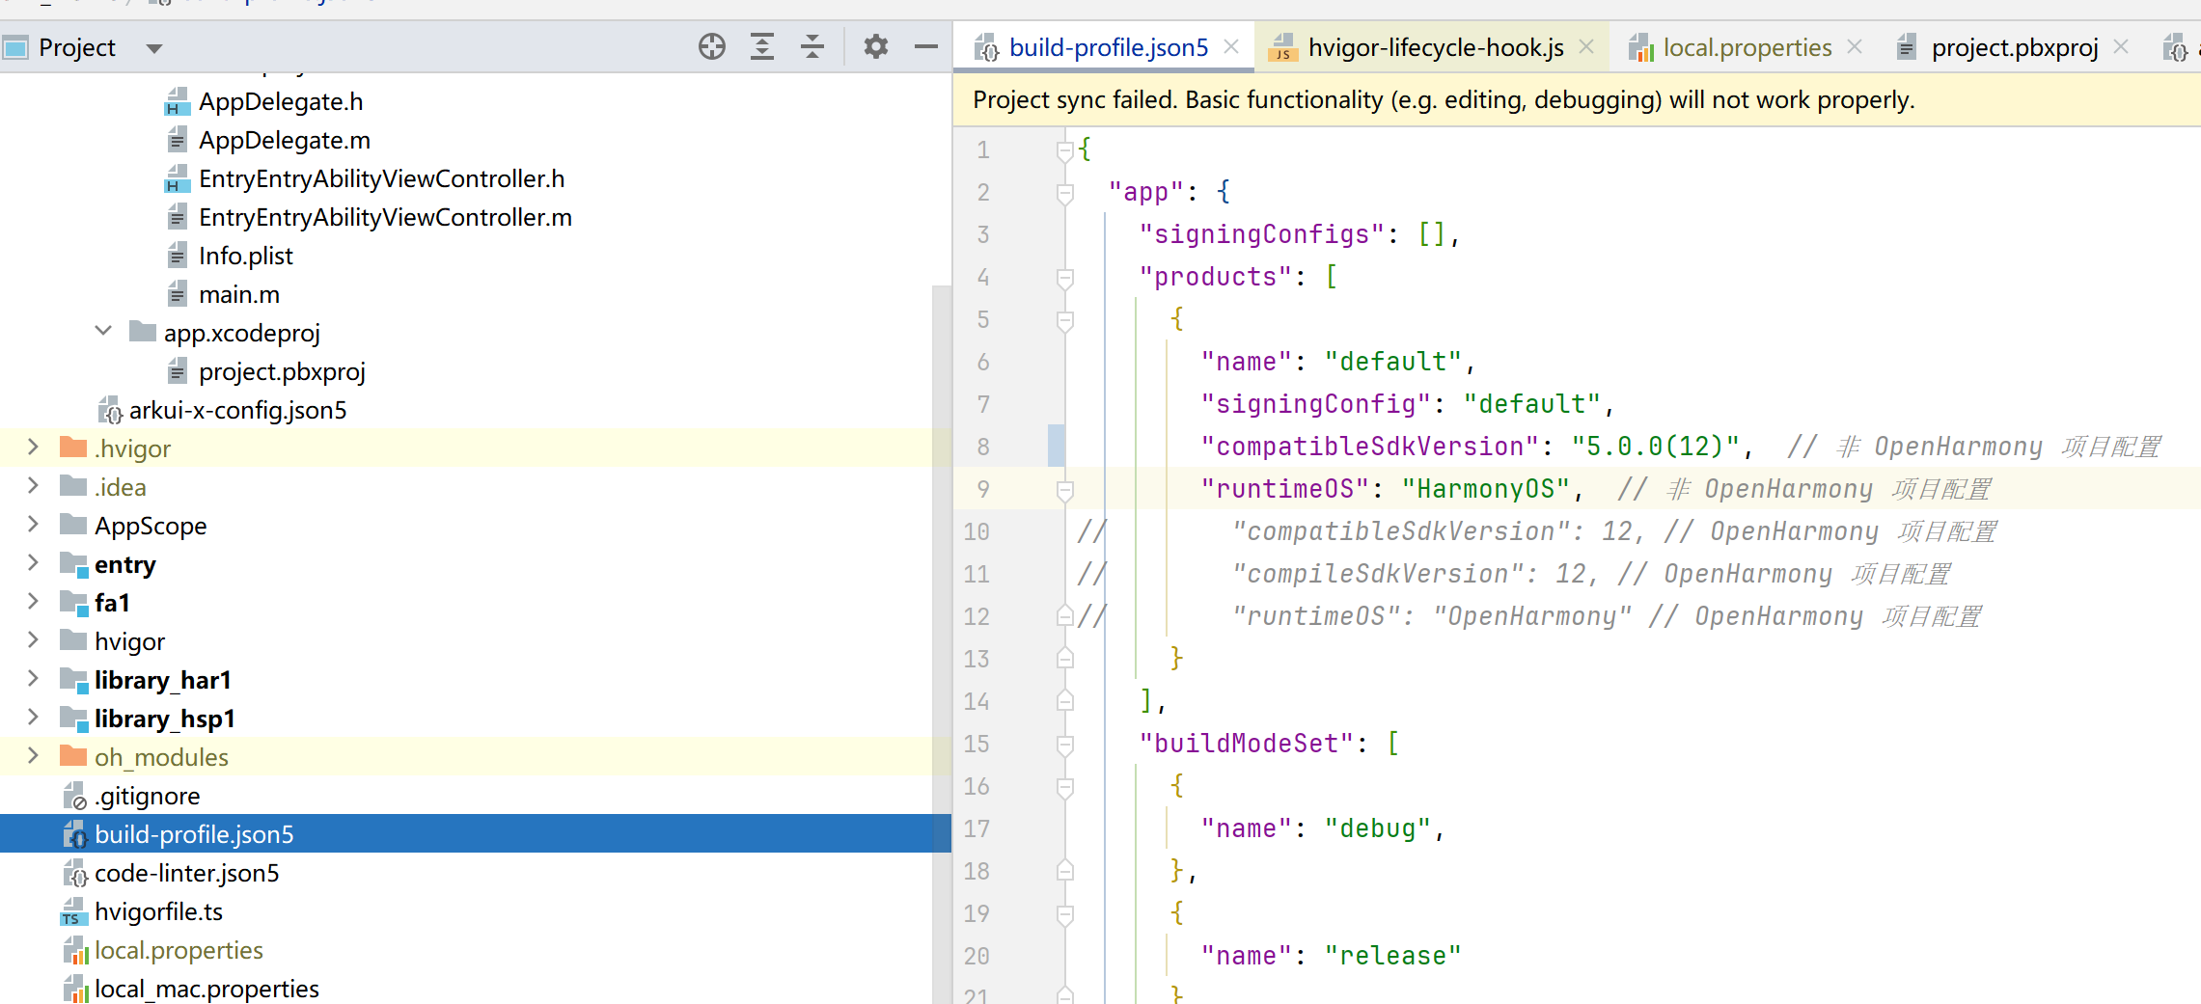This screenshot has width=2201, height=1004.
Task: Hide the Project panel with minus icon
Action: tap(926, 46)
